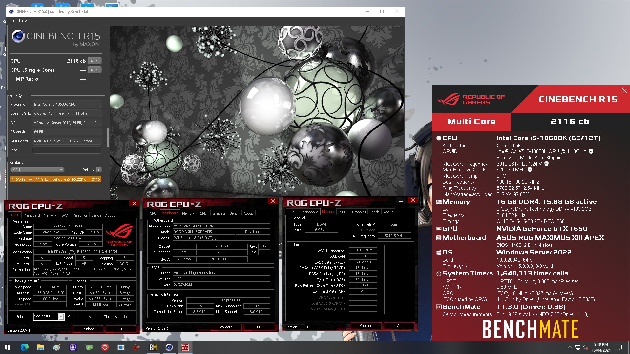Maximize the Cinebench window
The height and width of the screenshot is (354, 630).
click(x=382, y=11)
